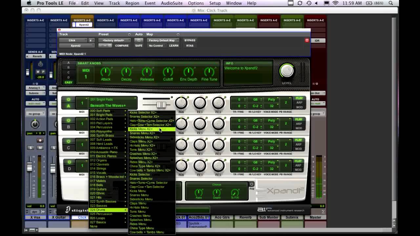Click the master LEVEL knob

[x=287, y=71]
